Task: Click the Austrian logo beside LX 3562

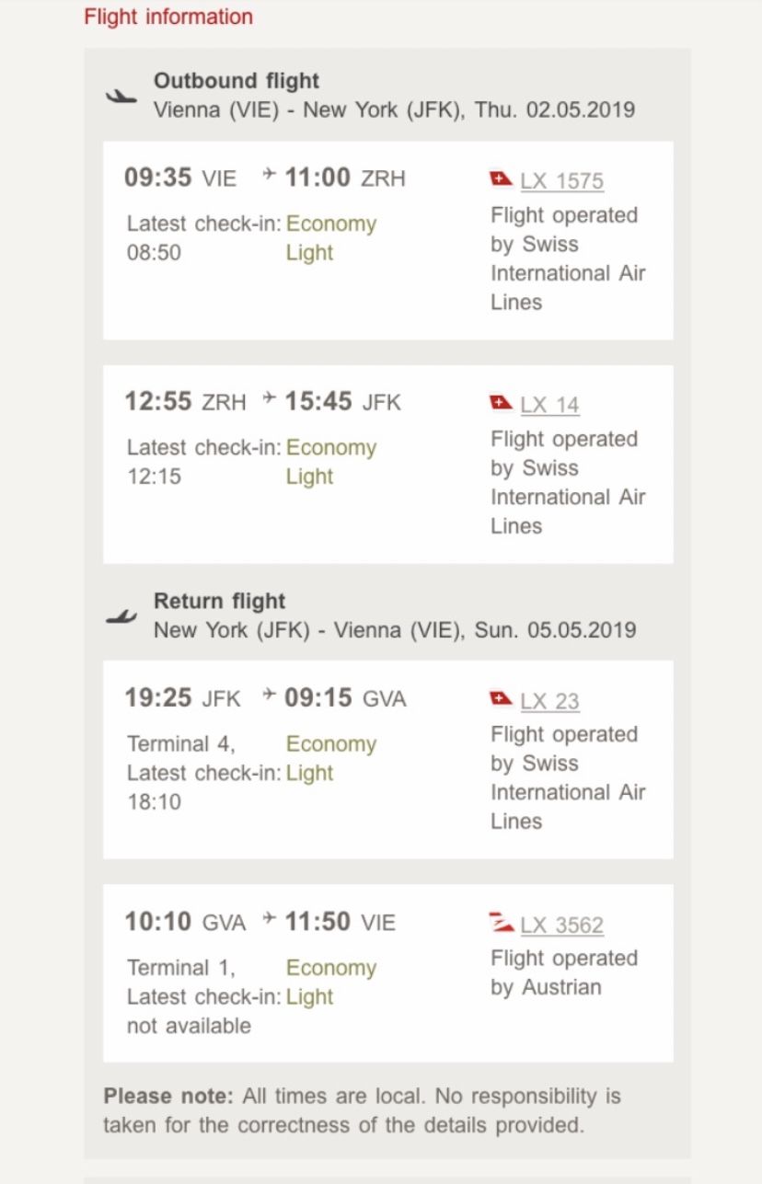Action: pyautogui.click(x=502, y=924)
